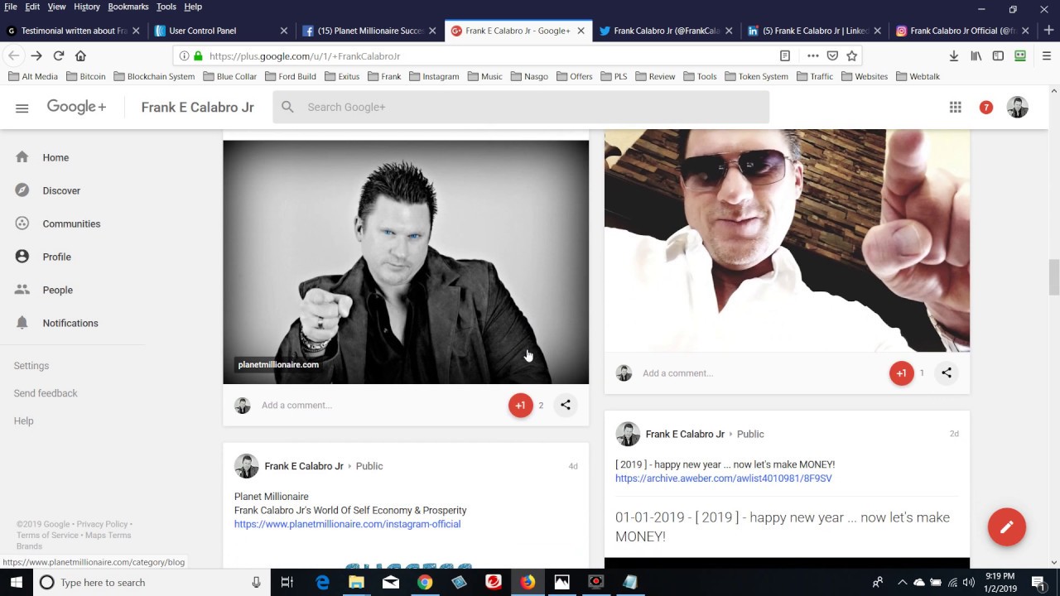Open the Tools menu

click(x=166, y=7)
